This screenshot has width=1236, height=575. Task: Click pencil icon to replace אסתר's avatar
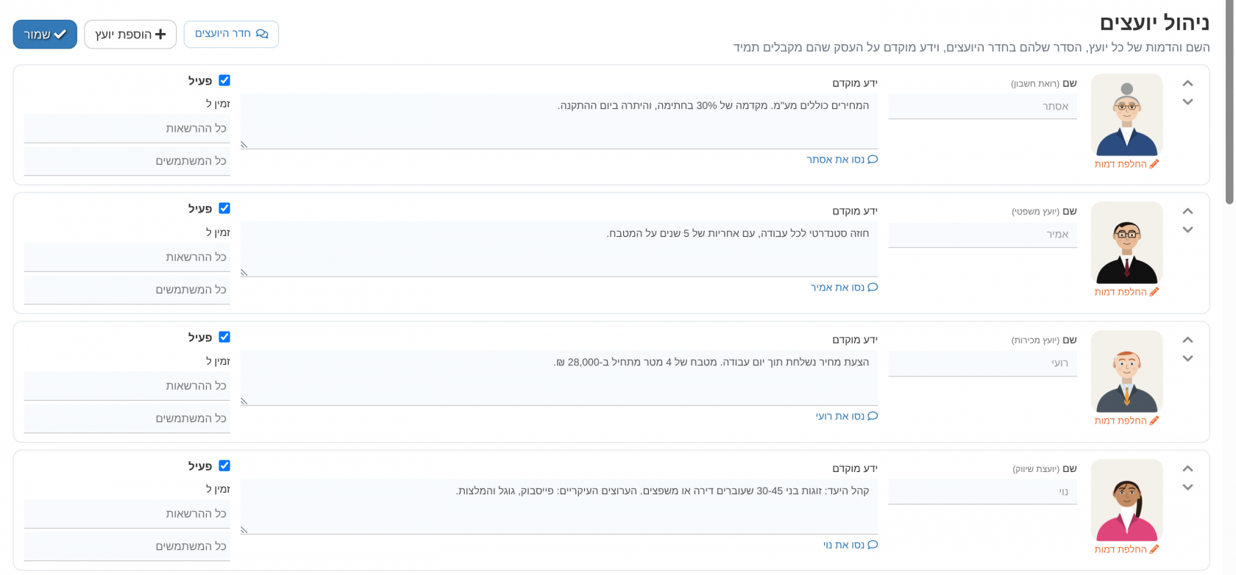[1154, 164]
